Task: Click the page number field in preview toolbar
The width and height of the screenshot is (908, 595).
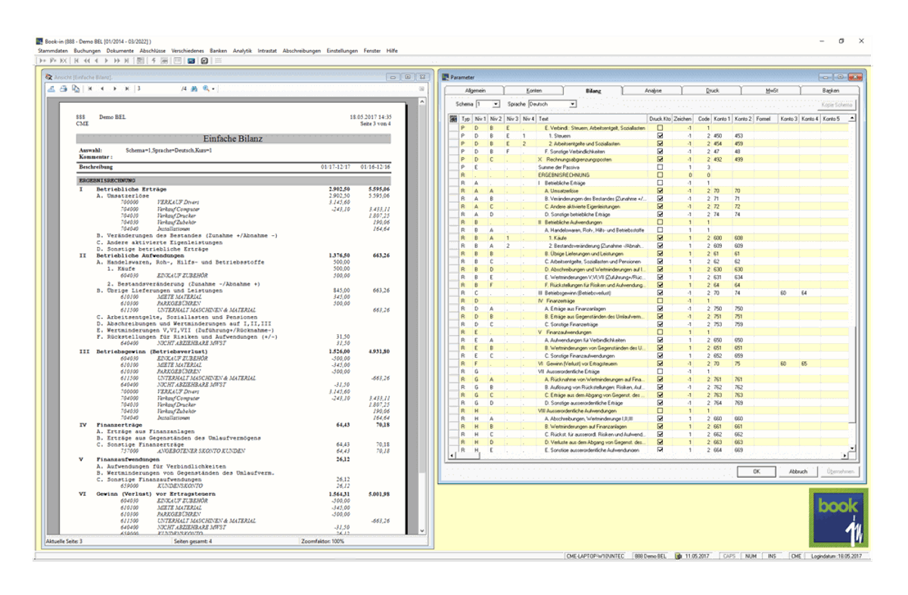Action: [159, 88]
